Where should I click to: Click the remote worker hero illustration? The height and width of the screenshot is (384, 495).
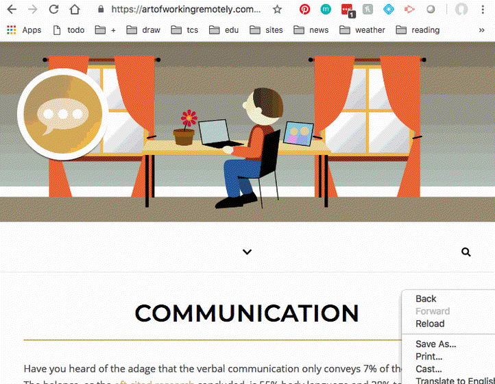click(x=247, y=132)
